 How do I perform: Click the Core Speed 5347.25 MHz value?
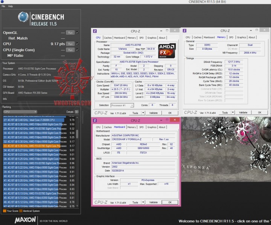121,85
